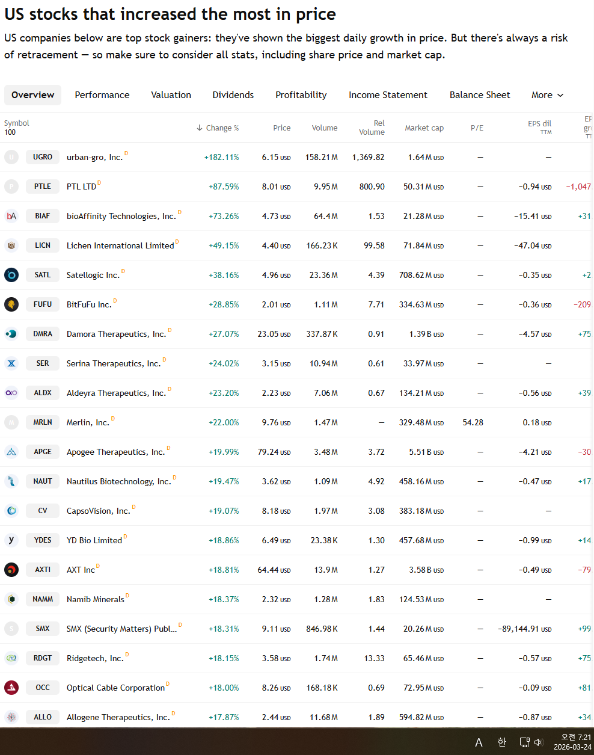Sort by the Market cap column header
The height and width of the screenshot is (755, 594).
pyautogui.click(x=424, y=128)
